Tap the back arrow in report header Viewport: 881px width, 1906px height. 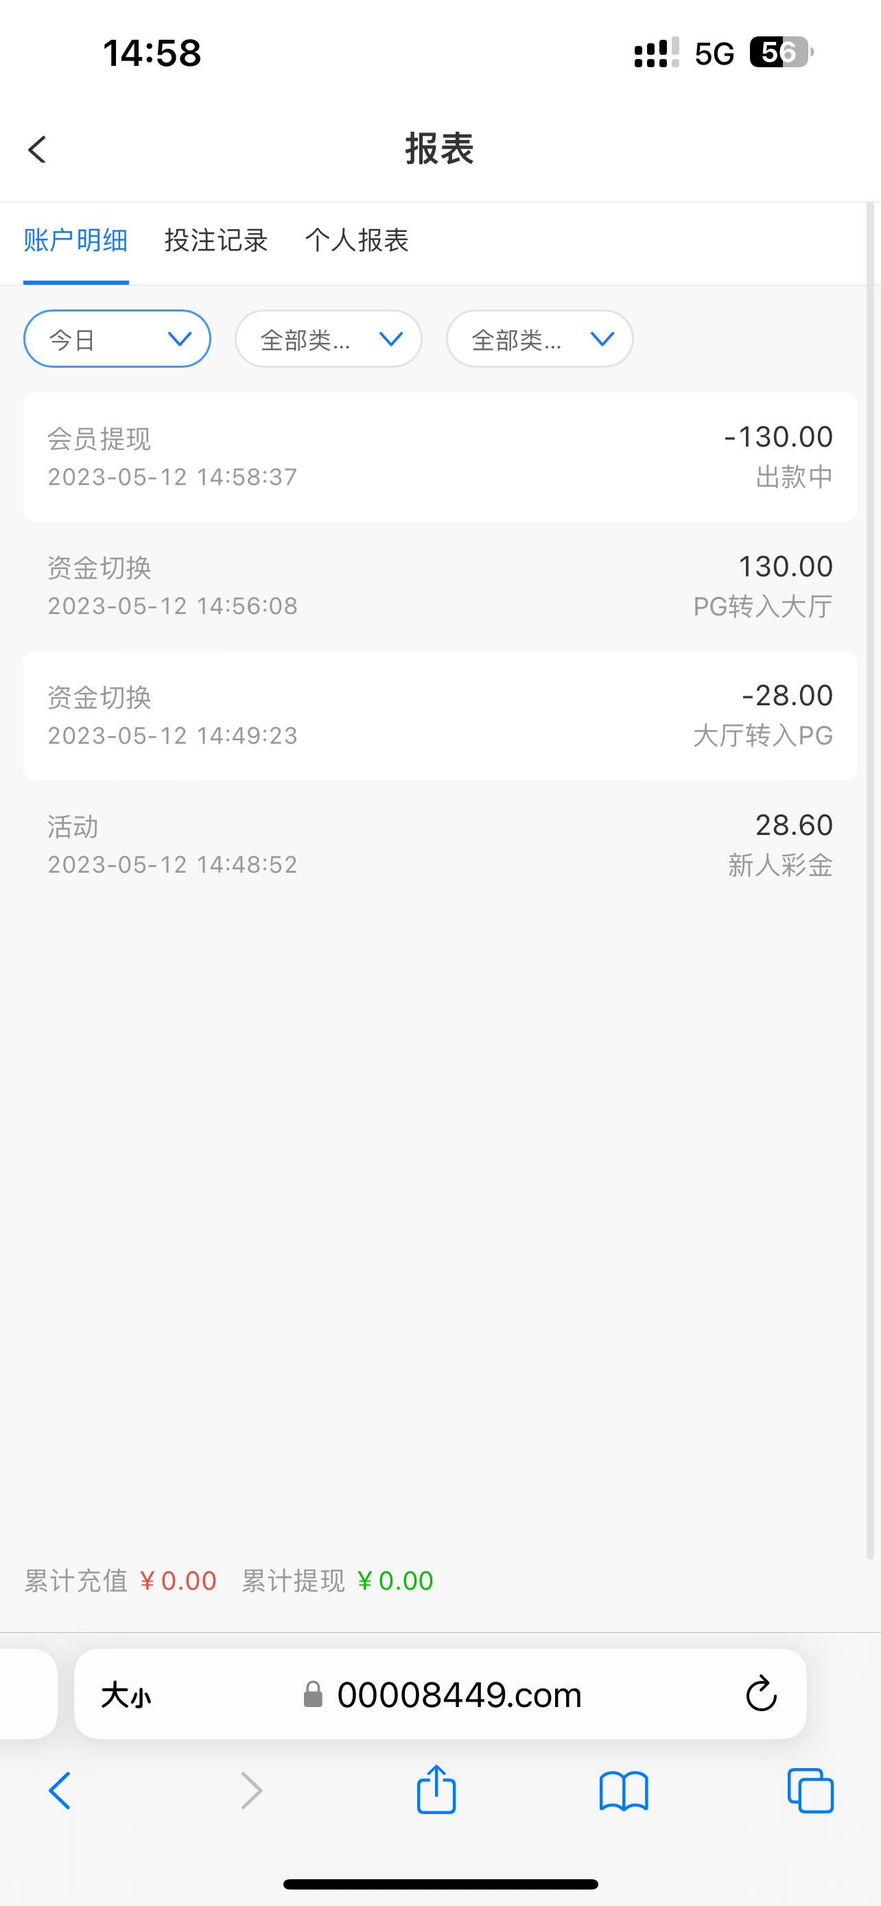[x=38, y=150]
